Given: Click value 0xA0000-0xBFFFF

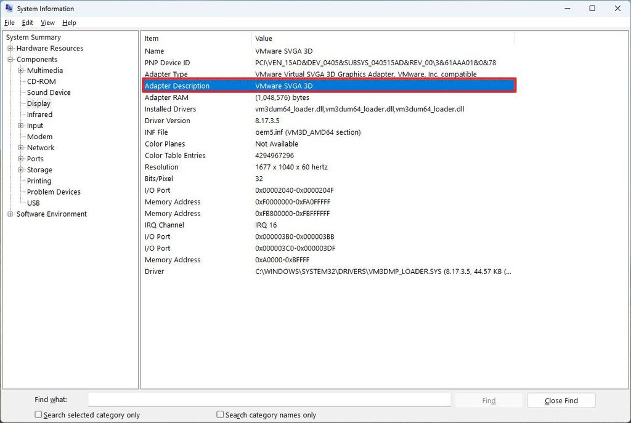Looking at the screenshot, I should pyautogui.click(x=282, y=260).
